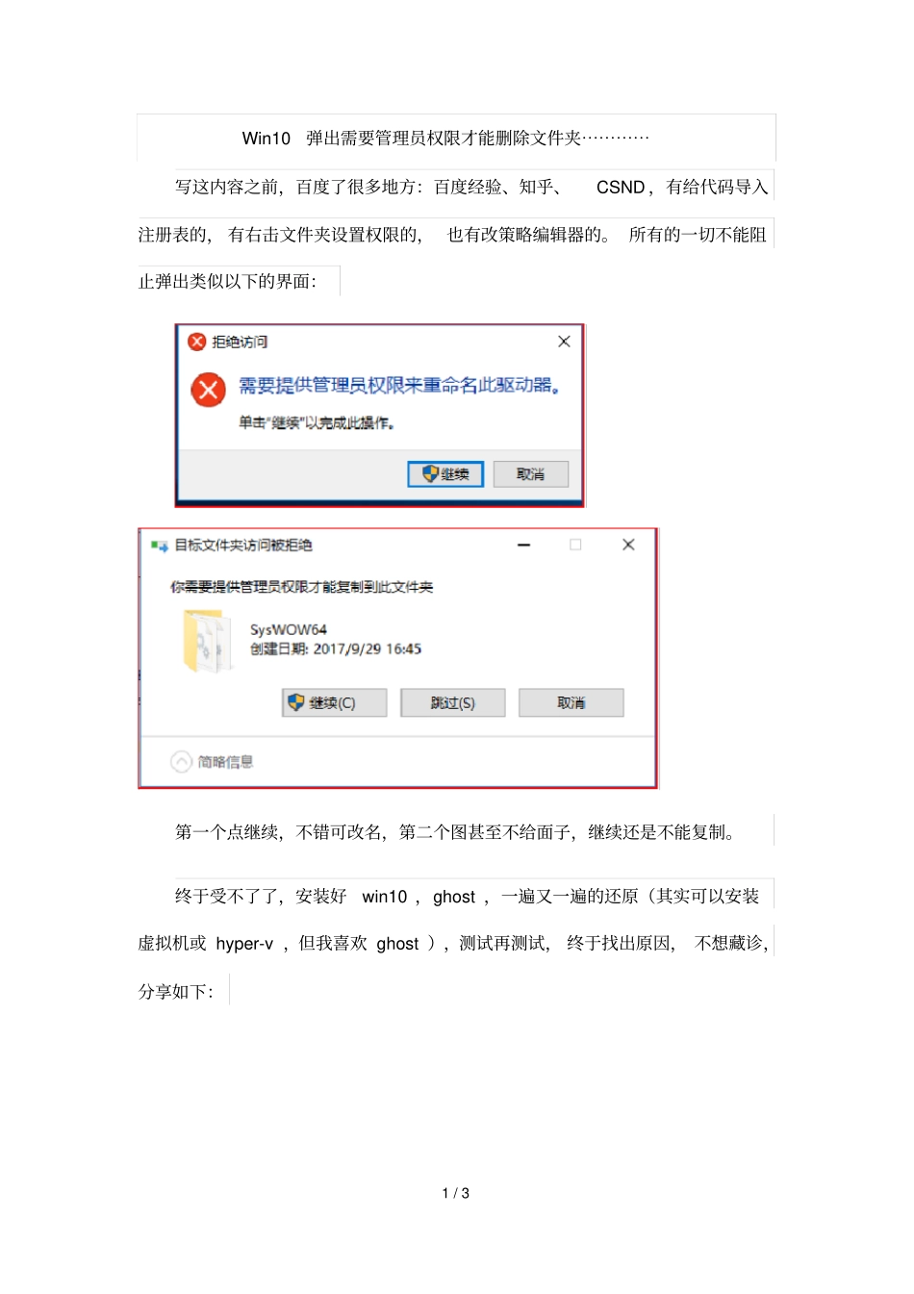
Task: Minimize the 目标文件夹访问被拒绝 dialog
Action: (524, 546)
